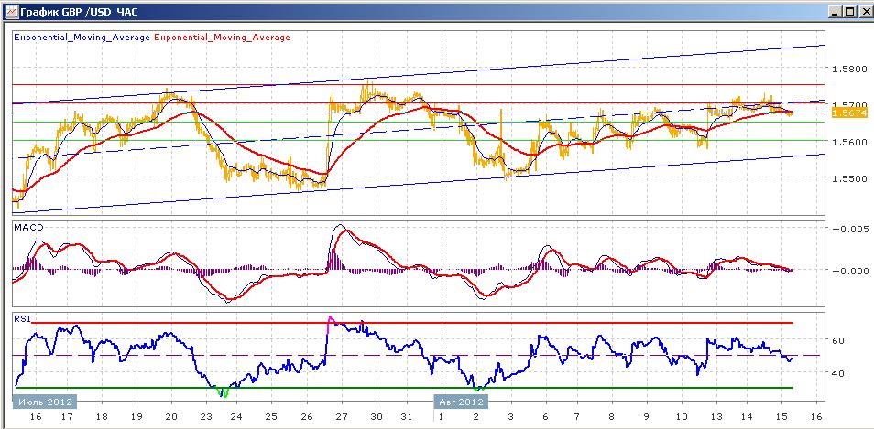Click date 23 on time axis
Image resolution: width=874 pixels, height=429 pixels.
(x=206, y=417)
